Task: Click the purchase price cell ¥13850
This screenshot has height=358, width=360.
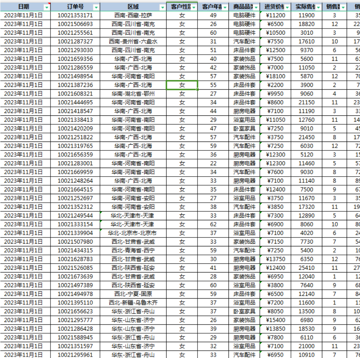Action: pos(275,329)
